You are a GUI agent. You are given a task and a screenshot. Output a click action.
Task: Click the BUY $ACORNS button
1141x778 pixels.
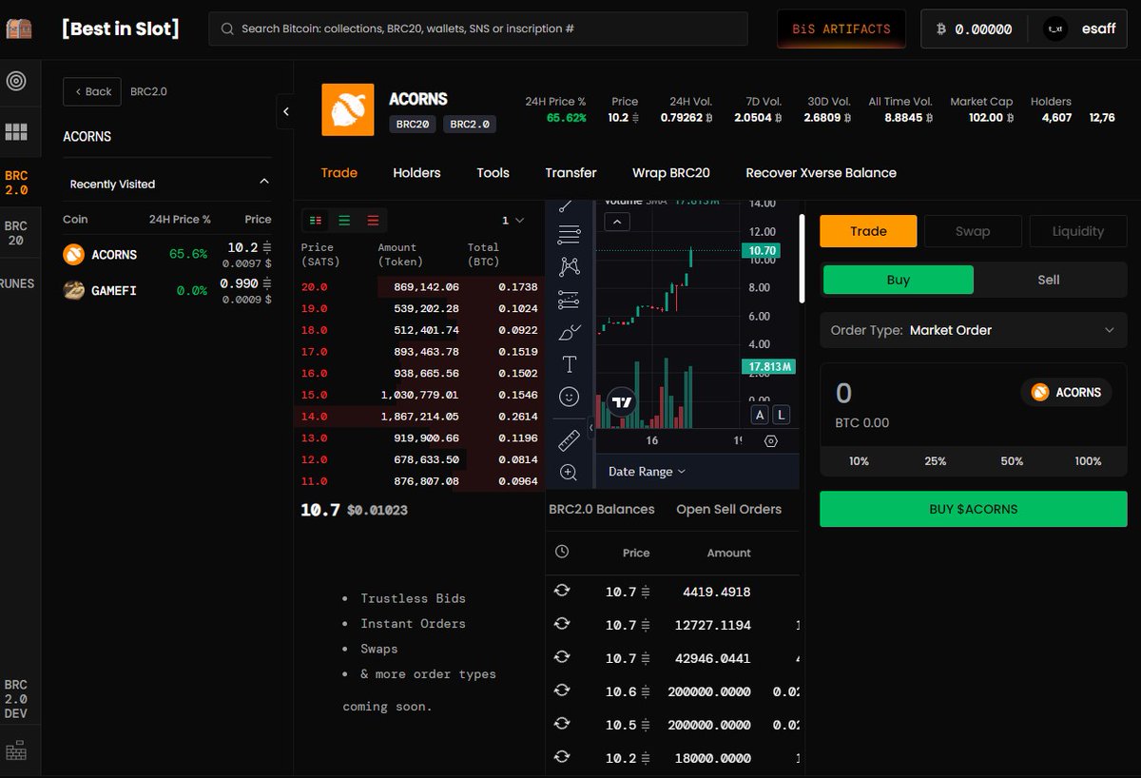(973, 509)
